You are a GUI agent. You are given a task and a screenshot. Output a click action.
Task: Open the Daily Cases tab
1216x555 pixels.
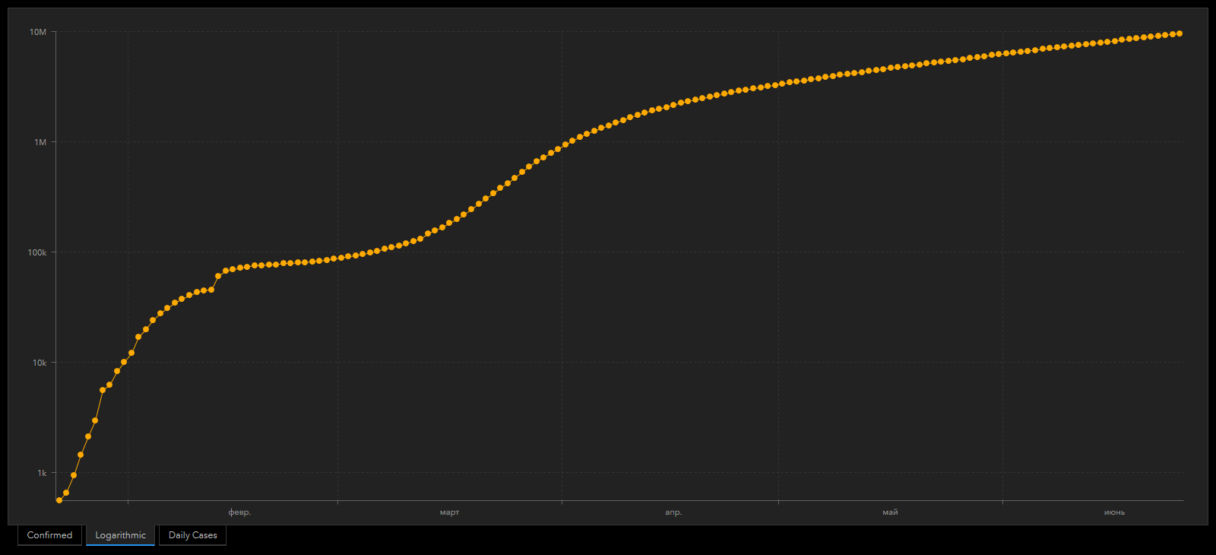click(x=192, y=535)
